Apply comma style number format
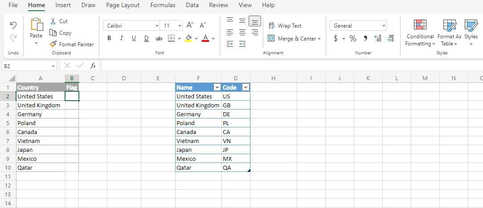The image size is (483, 208). pos(366,38)
